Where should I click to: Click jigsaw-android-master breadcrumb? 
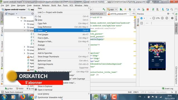pyautogui.click(x=14, y=9)
